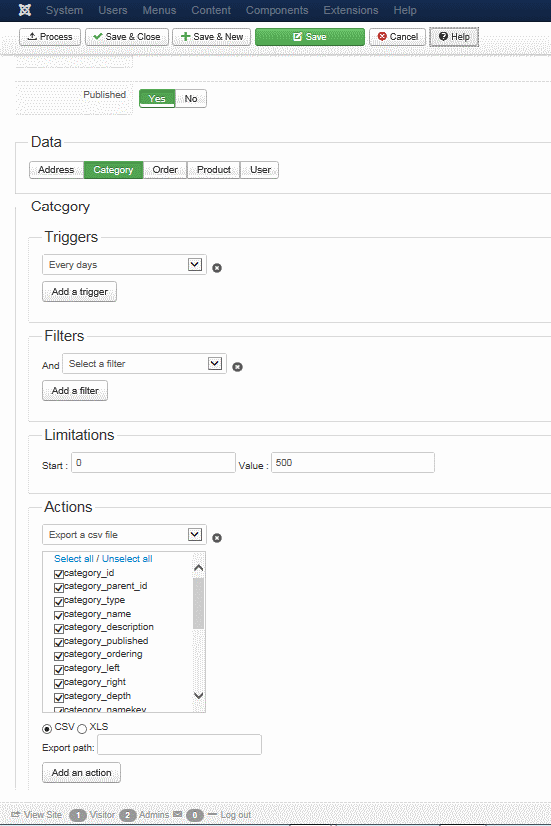Open the Export a csv file dropdown
Image resolution: width=551 pixels, height=826 pixels.
pyautogui.click(x=124, y=534)
